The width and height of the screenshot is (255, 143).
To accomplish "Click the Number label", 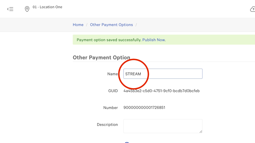I will (111, 108).
